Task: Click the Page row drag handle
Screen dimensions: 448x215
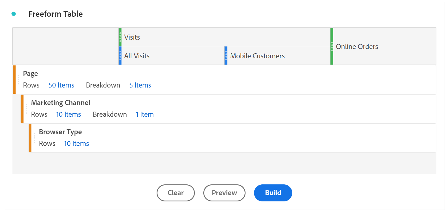Action: coord(19,80)
